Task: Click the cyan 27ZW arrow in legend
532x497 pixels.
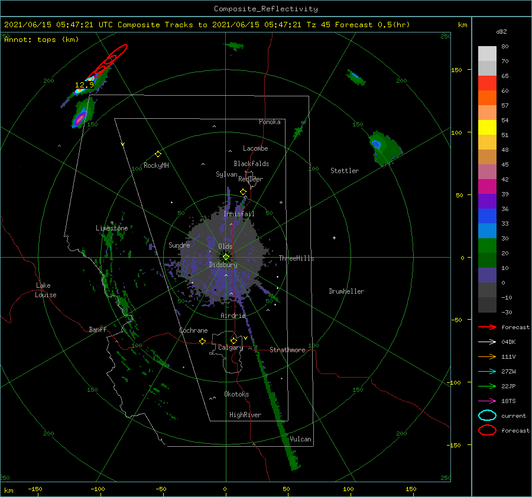Action: point(487,372)
